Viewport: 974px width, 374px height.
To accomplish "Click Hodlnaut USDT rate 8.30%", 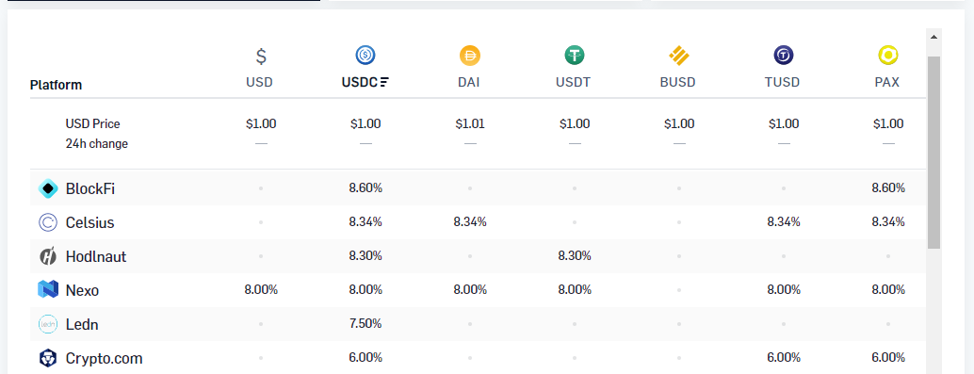I will [575, 255].
